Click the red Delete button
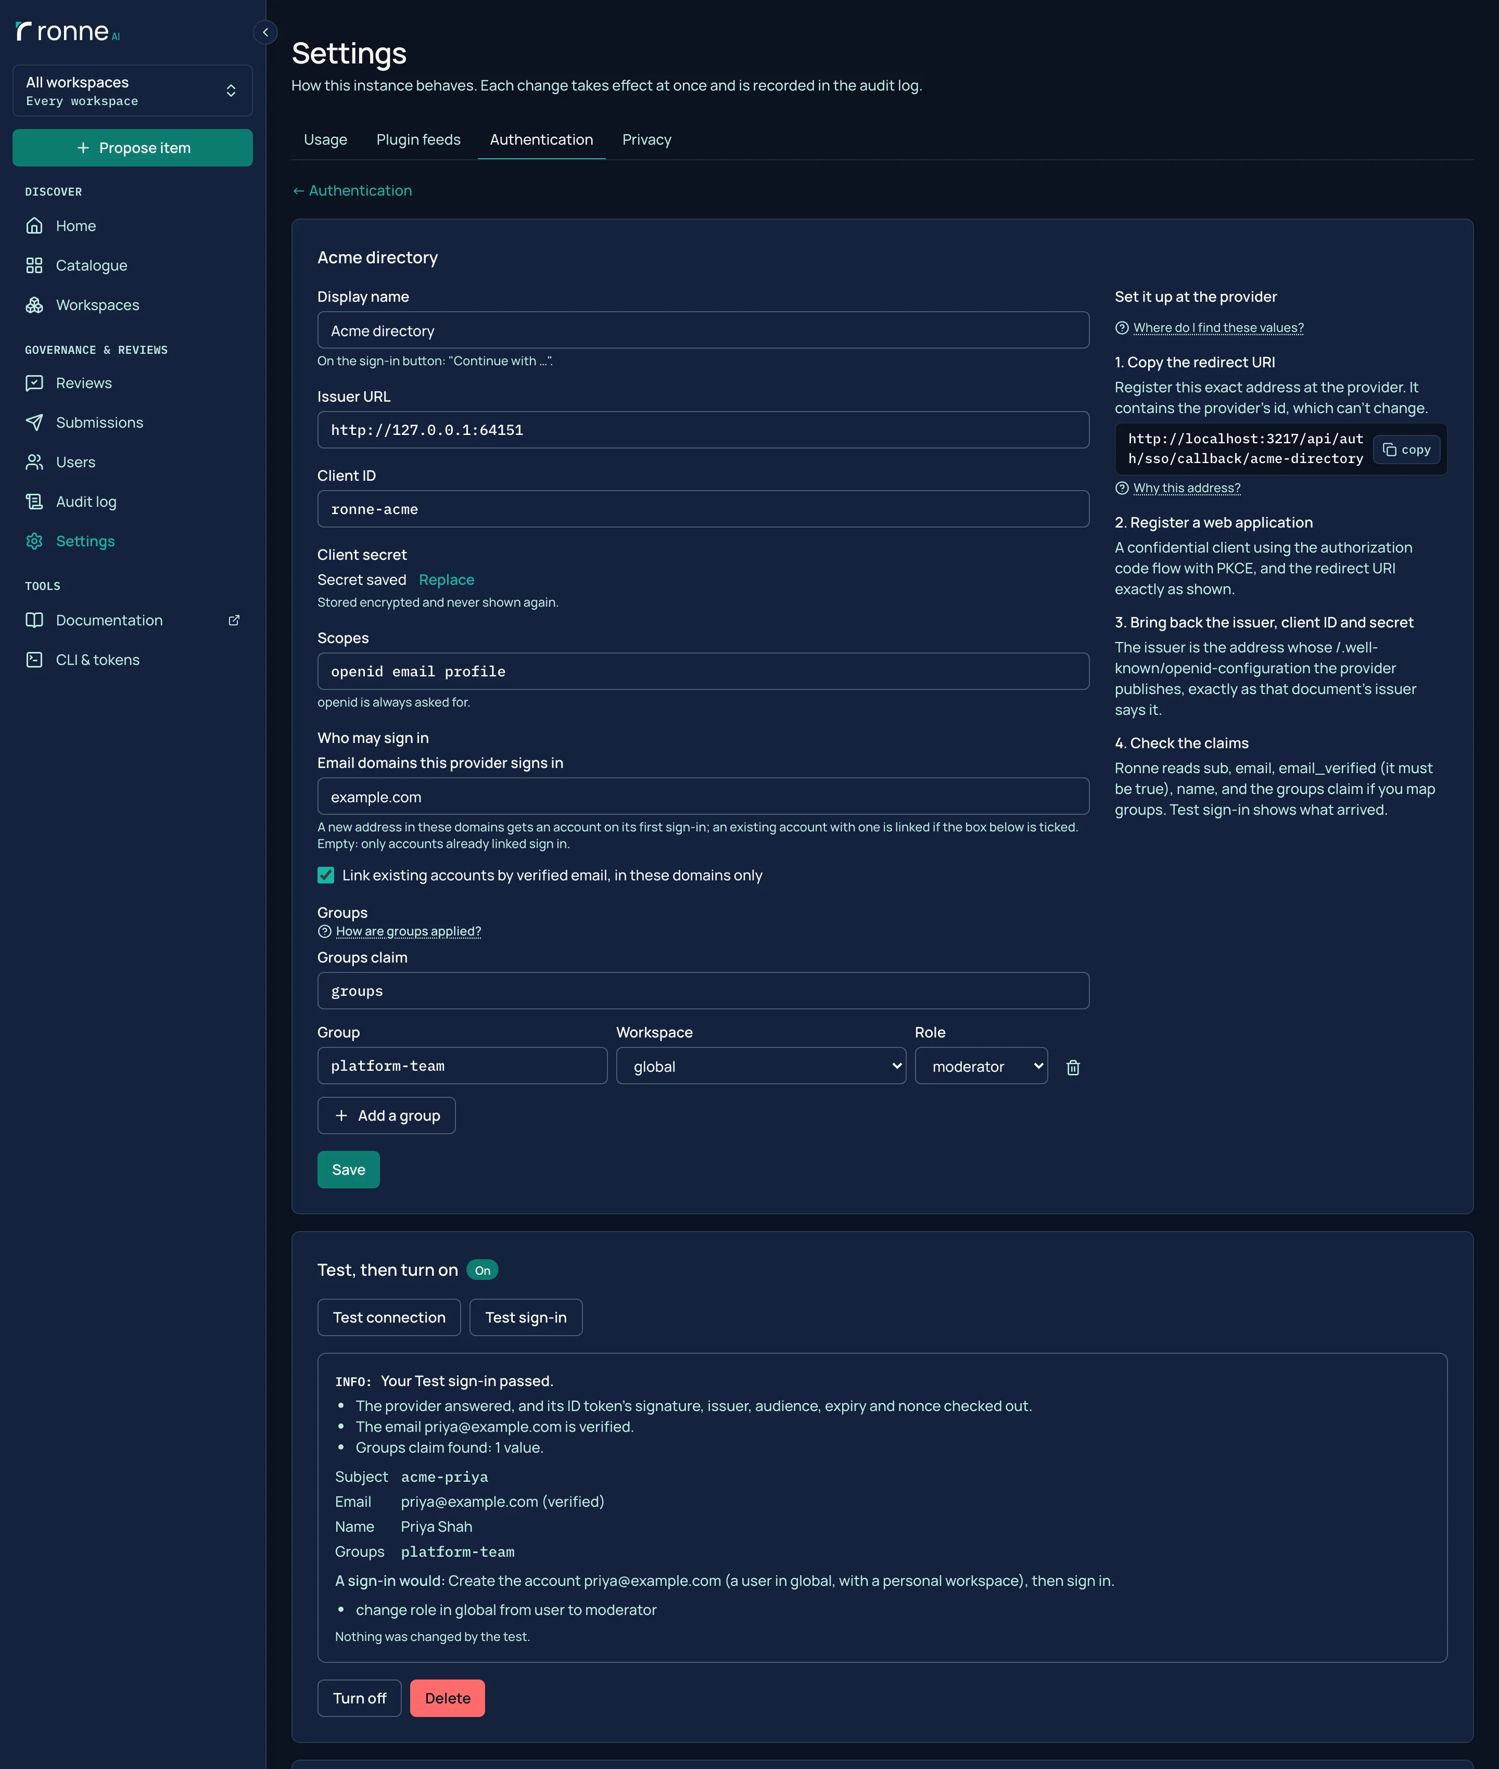This screenshot has height=1769, width=1499. point(447,1698)
